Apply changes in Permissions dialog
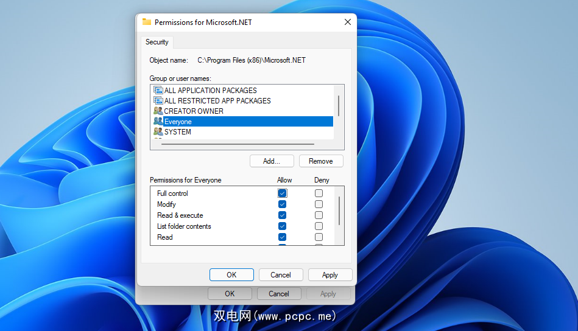 pyautogui.click(x=330, y=274)
